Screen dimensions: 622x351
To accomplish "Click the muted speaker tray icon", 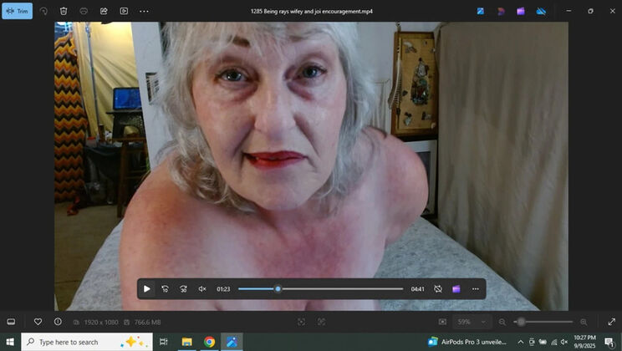I will click(564, 342).
